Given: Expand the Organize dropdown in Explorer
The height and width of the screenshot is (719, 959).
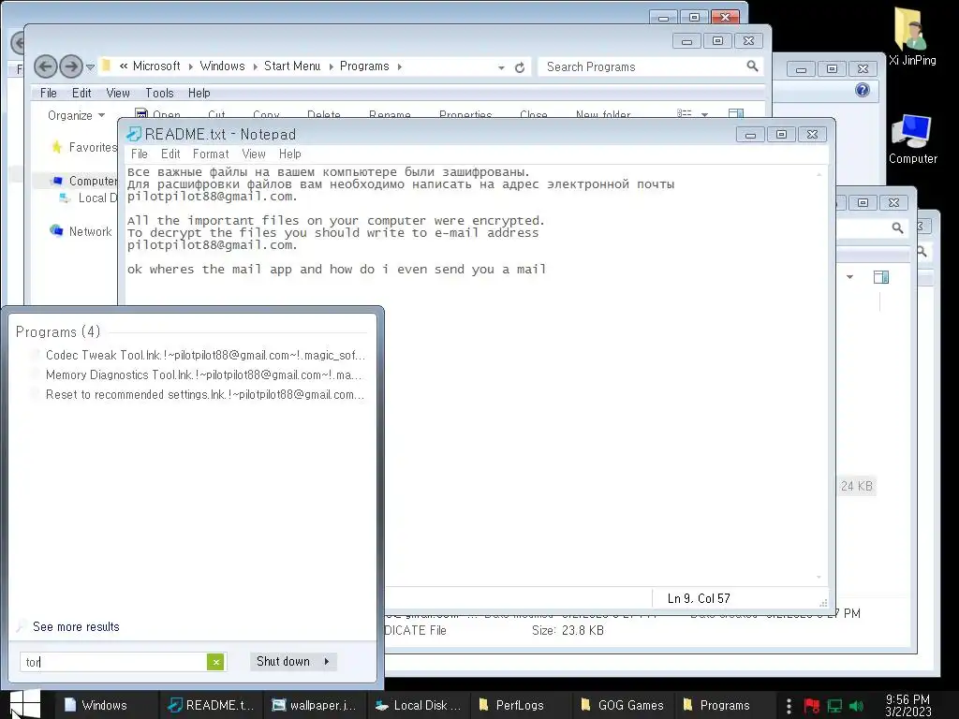Looking at the screenshot, I should [77, 115].
